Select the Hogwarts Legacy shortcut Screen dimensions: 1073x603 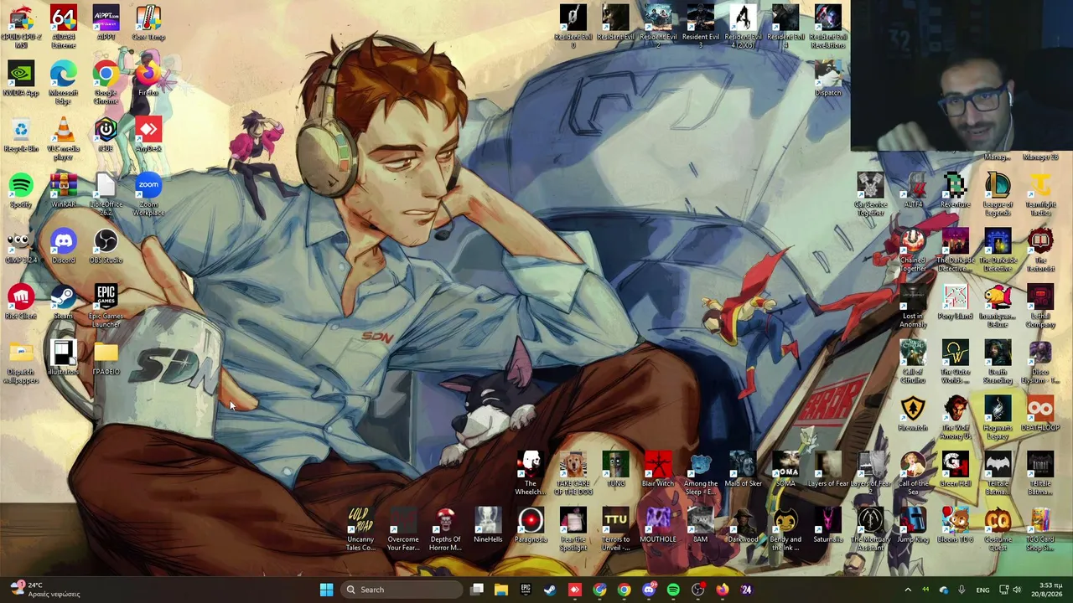tap(998, 419)
